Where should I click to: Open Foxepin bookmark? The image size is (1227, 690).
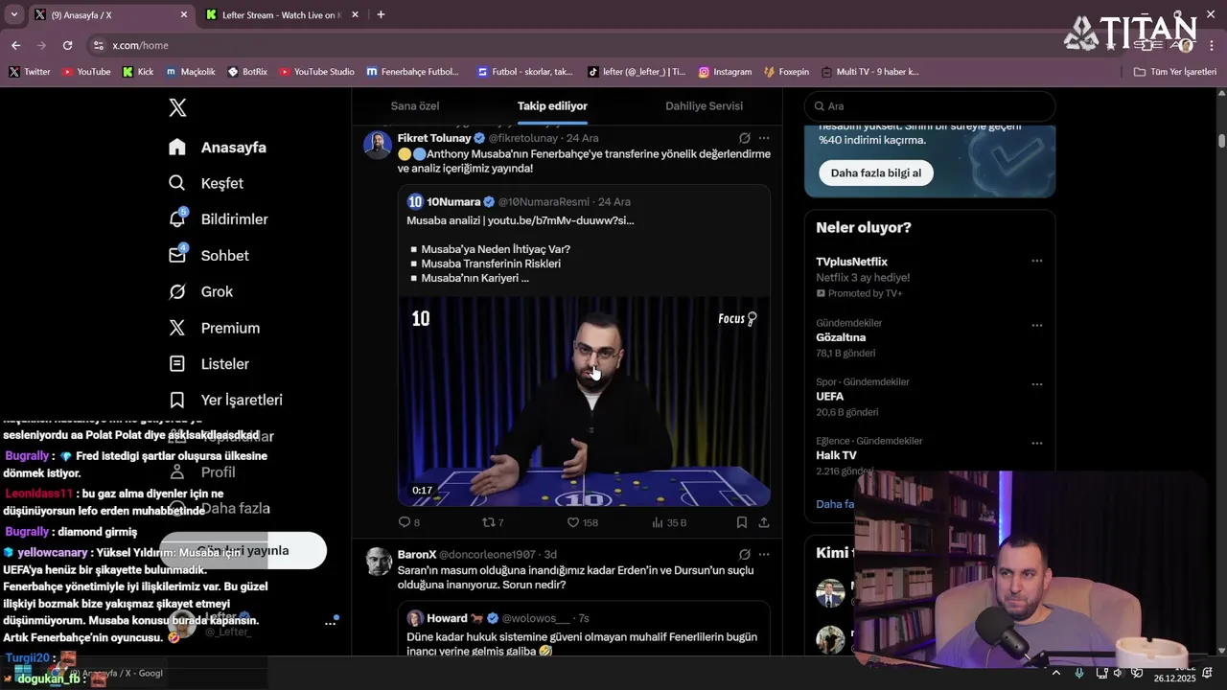point(786,72)
